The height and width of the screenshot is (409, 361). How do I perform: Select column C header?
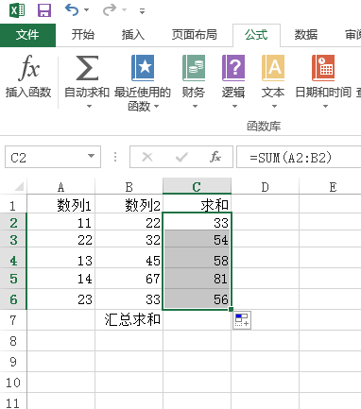[197, 186]
